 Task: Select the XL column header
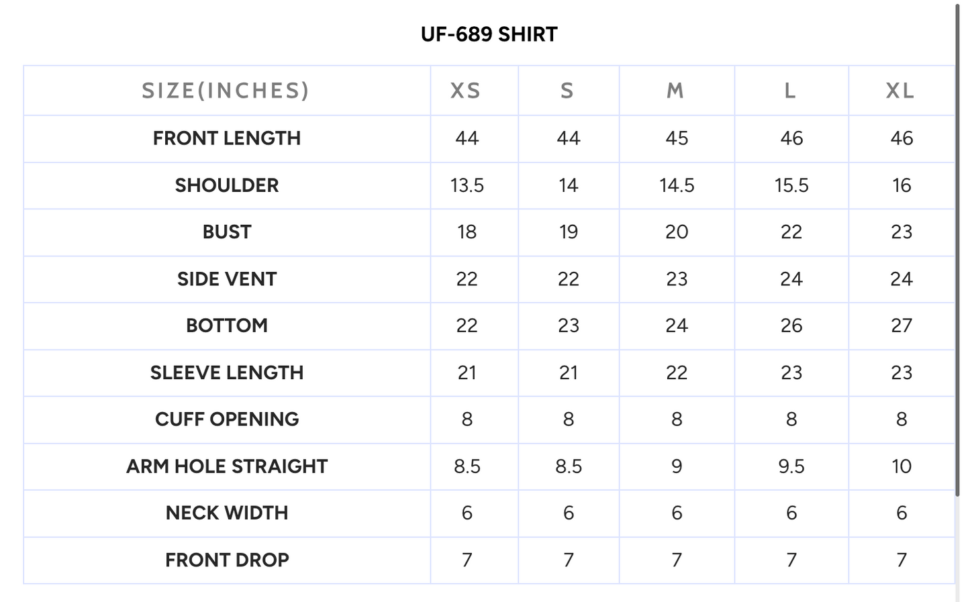(900, 91)
